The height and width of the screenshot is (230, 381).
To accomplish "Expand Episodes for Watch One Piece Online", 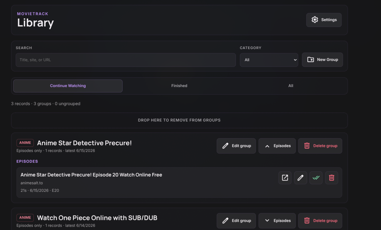I will tap(277, 221).
